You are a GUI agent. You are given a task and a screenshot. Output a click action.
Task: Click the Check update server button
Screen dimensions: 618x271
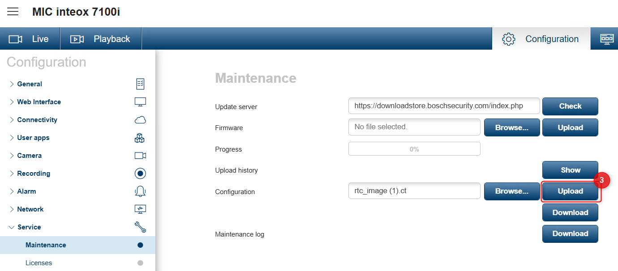click(x=570, y=106)
